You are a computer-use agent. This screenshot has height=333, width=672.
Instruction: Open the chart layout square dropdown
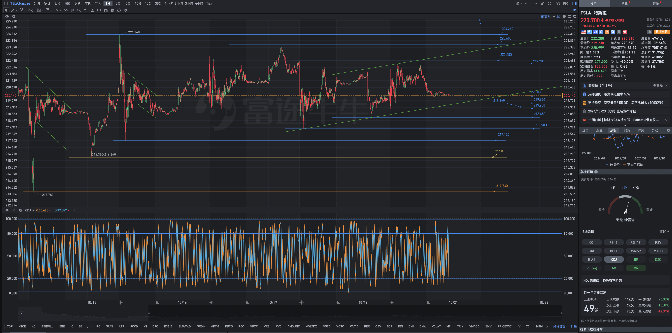pos(534,3)
